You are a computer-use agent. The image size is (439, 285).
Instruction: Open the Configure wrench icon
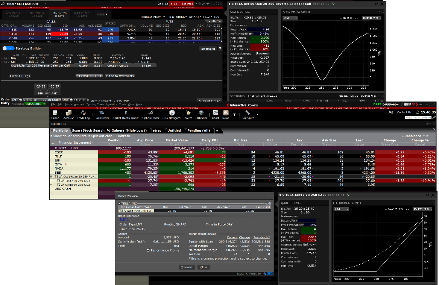click(x=248, y=114)
